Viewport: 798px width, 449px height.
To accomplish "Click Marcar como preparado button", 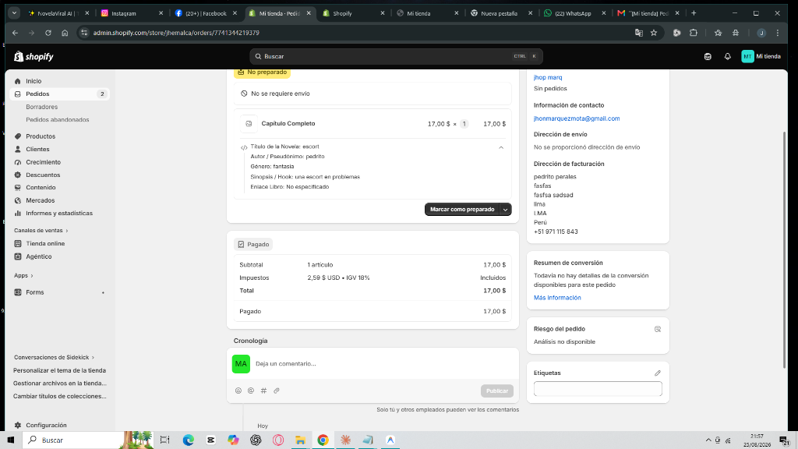I will 462,209.
